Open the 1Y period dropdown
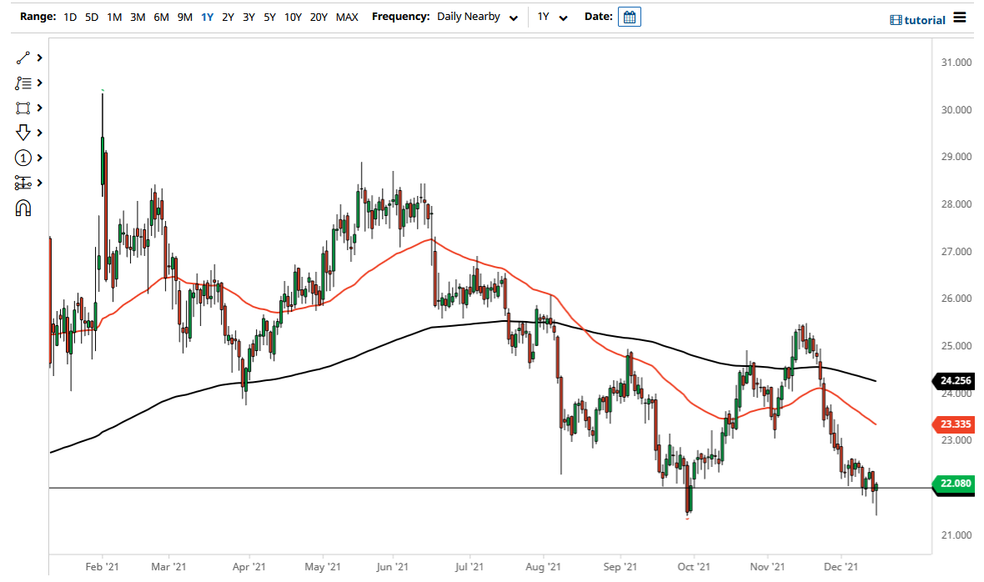This screenshot has width=984, height=582. tap(552, 17)
